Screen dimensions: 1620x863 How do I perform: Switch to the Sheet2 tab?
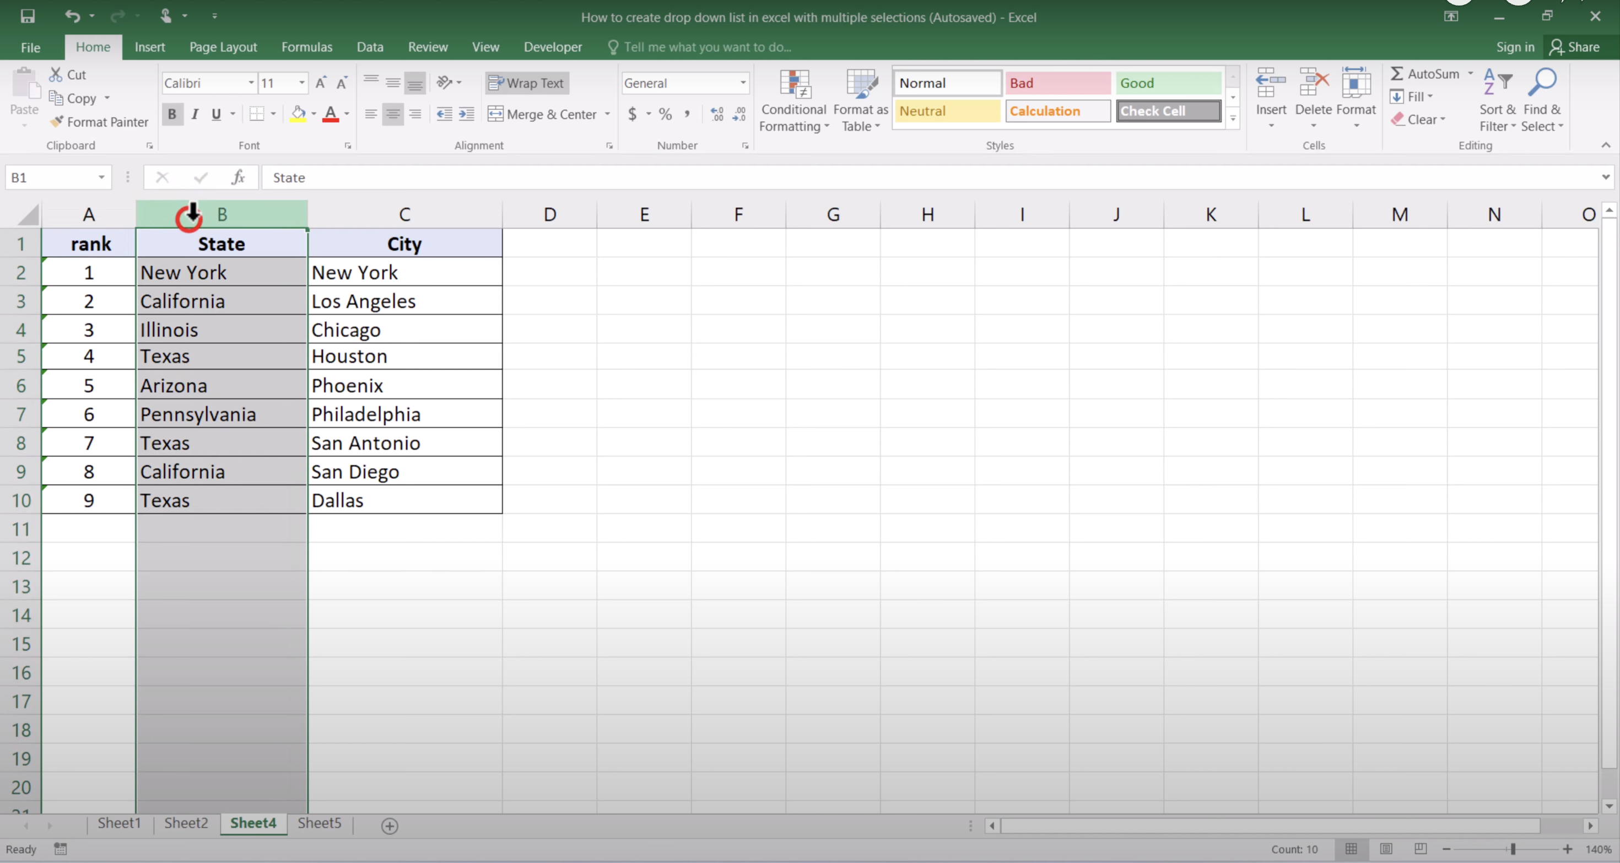coord(186,823)
